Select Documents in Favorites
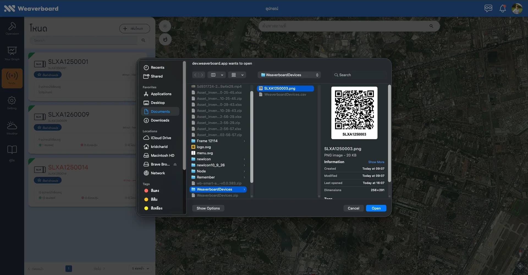The image size is (528, 275). pyautogui.click(x=160, y=111)
